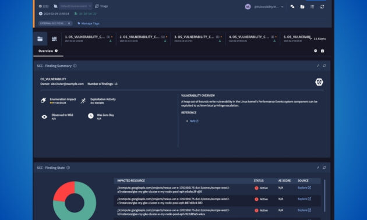Click the Active status in the second row
This screenshot has width=367, height=220.
coord(261,199)
